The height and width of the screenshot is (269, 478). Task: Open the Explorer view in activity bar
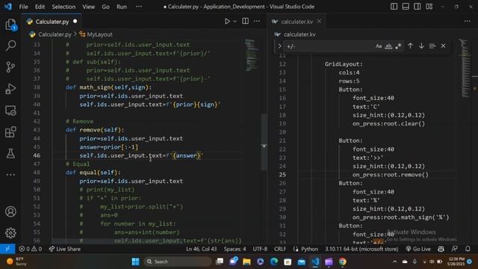tap(10, 25)
